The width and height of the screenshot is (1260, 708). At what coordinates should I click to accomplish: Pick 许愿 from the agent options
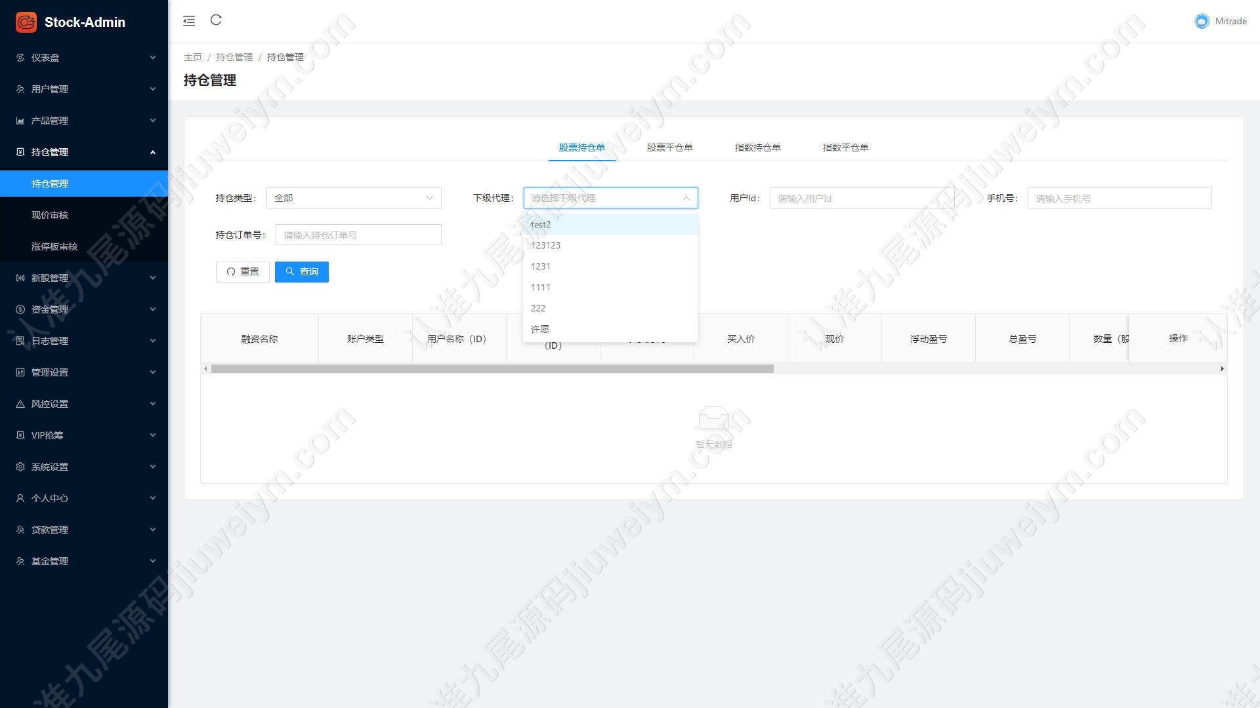coord(610,329)
